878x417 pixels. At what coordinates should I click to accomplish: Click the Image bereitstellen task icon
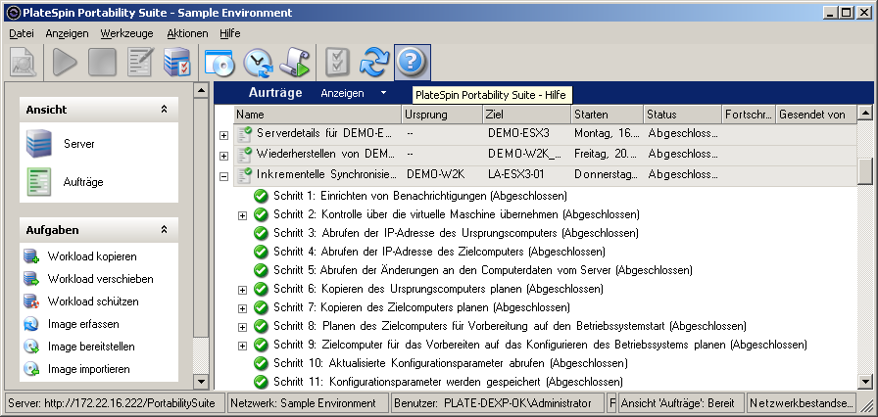click(31, 347)
